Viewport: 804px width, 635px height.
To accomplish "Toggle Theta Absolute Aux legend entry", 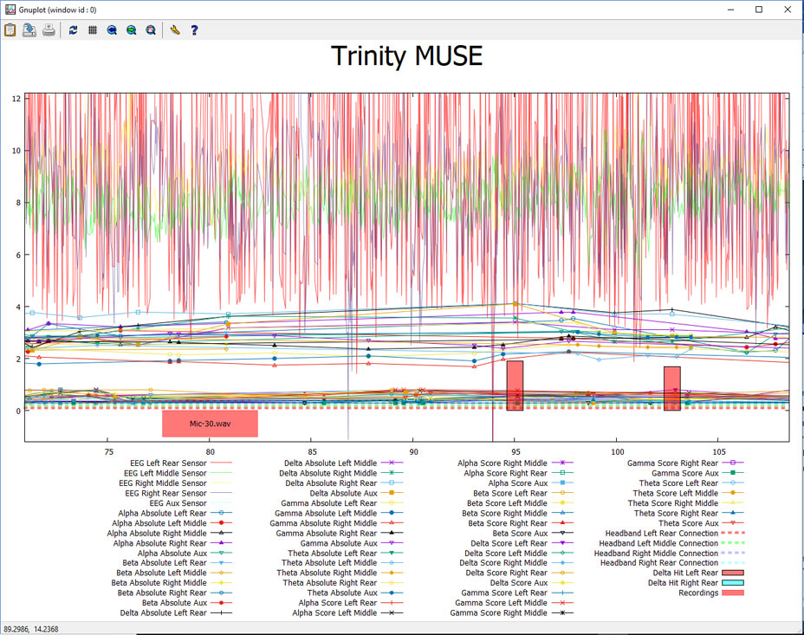I will click(342, 593).
